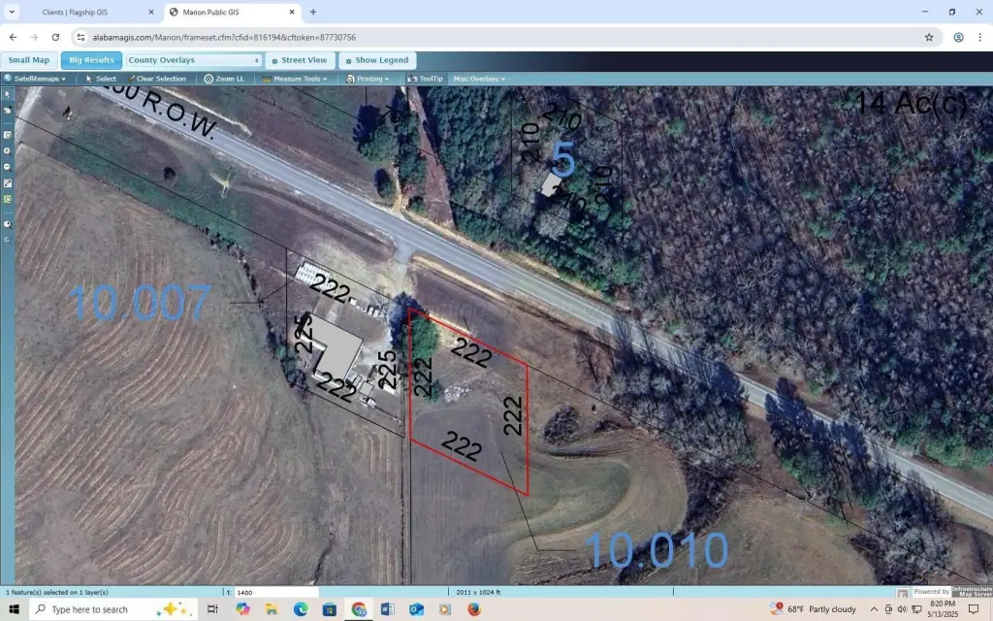The image size is (993, 621).
Task: Switch to Big Results view
Action: pyautogui.click(x=92, y=60)
